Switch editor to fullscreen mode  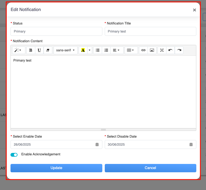(x=162, y=50)
